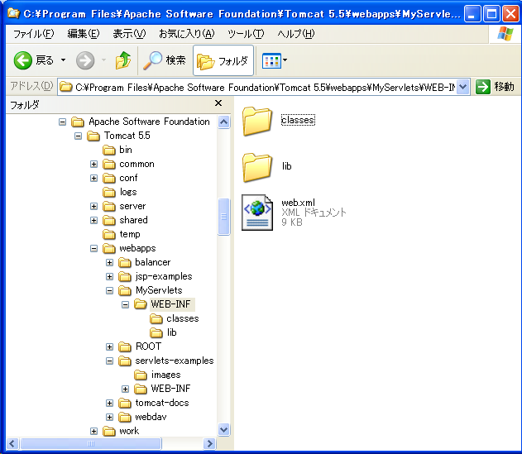Screen dimensions: 522x454
Task: Select the Tomcat 5.5 folder icon
Action: [93, 136]
